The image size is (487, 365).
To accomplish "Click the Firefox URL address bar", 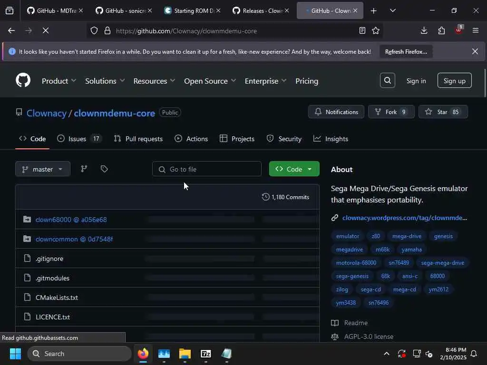I will pos(234,31).
